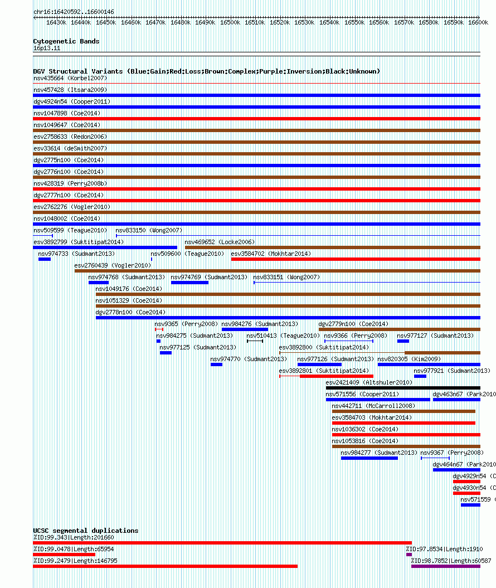The height and width of the screenshot is (588, 496).
Task: Click nsv509599 (Teague2010) label
Action: 70,230
